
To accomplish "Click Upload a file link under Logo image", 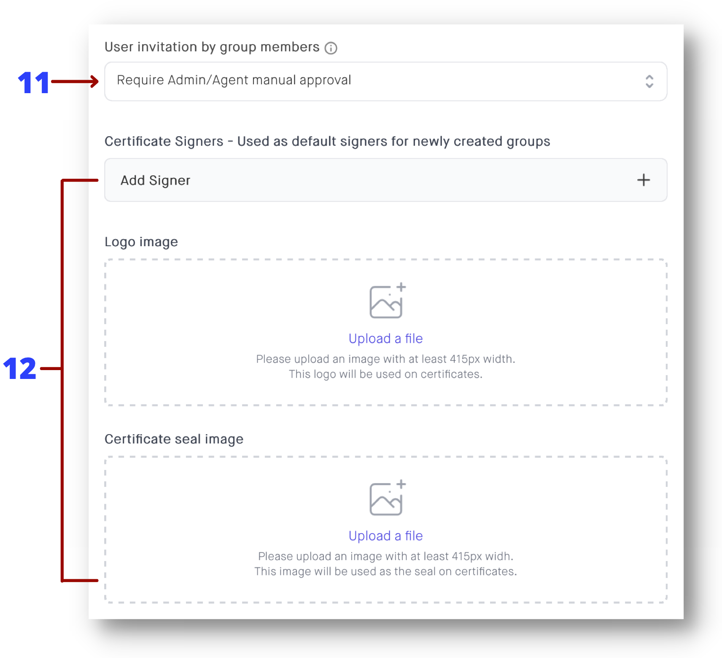I will pos(385,338).
